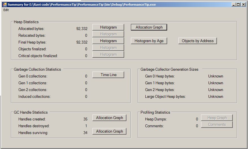Image resolution: width=248 pixels, height=149 pixels.
Task: Select the Allocated bytes value 92,332
Action: 82,29
